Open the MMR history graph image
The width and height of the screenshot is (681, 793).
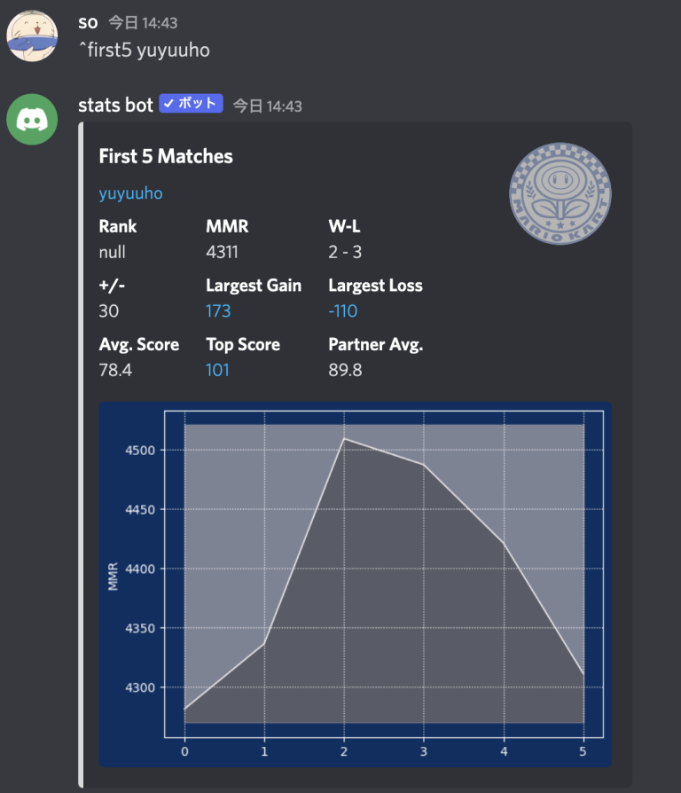point(355,584)
